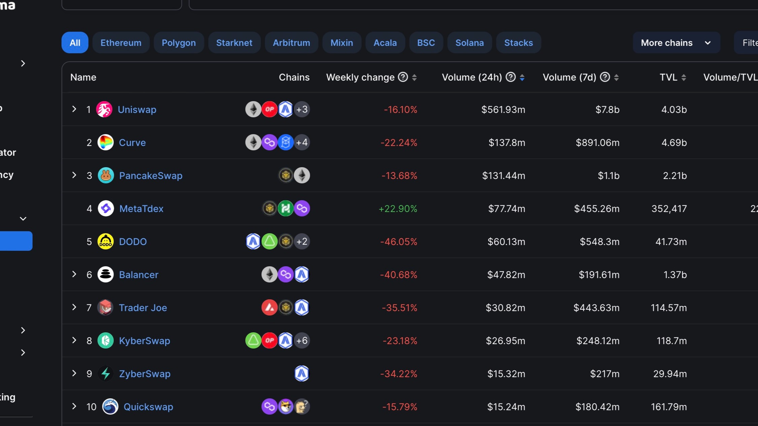This screenshot has width=758, height=426.
Task: Click the +6 chains badge on KyberSwap
Action: pyautogui.click(x=302, y=341)
